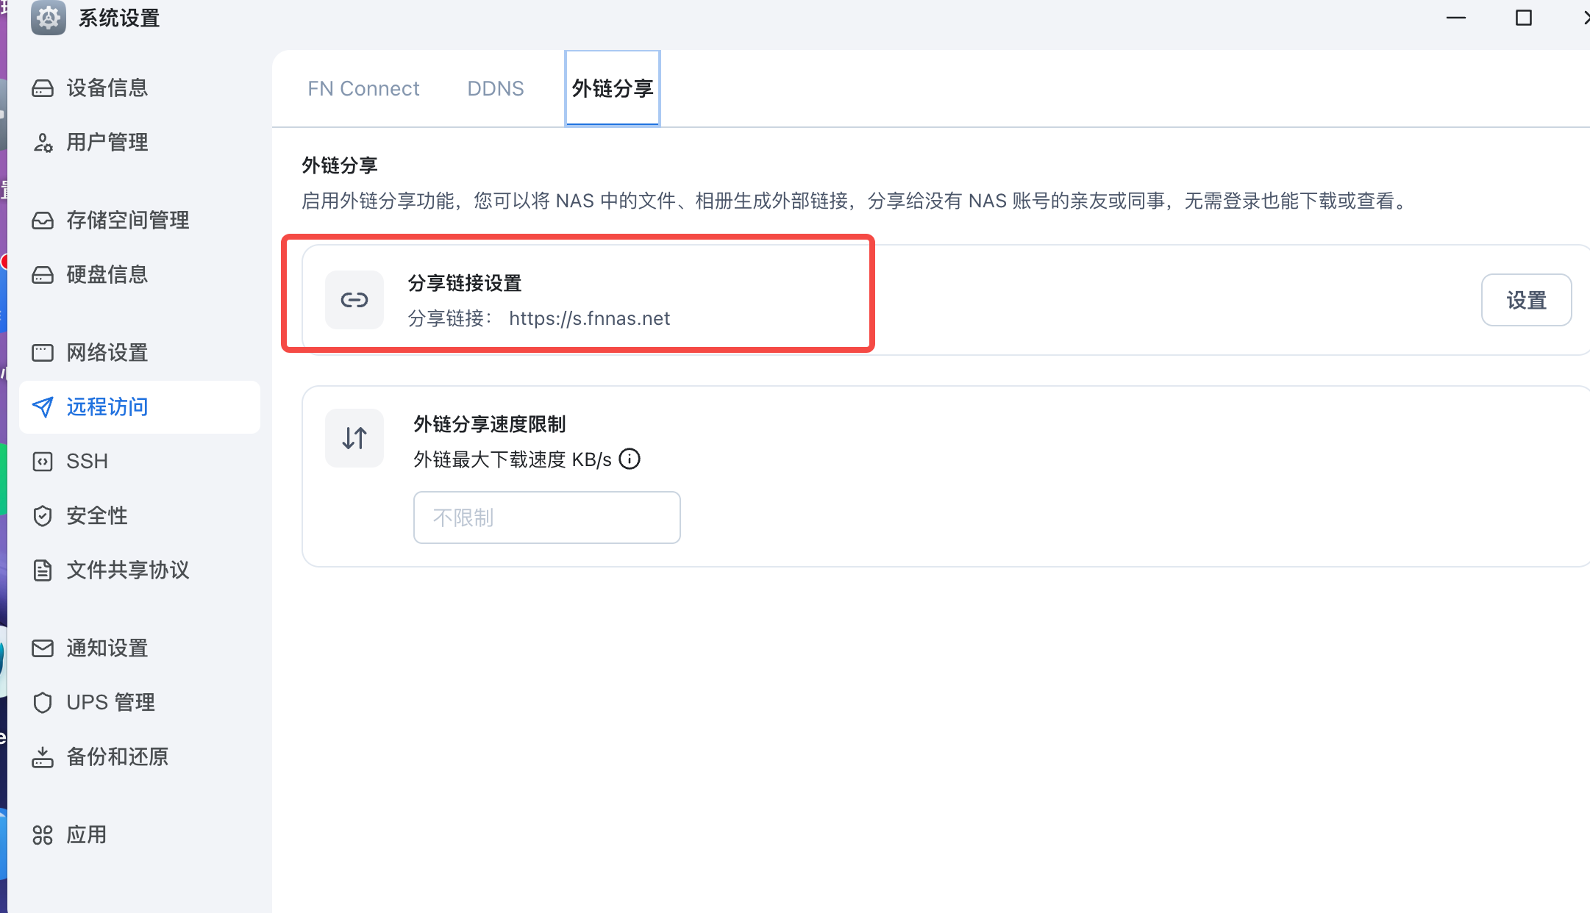
Task: Open the 应用 section in sidebar
Action: tap(86, 835)
